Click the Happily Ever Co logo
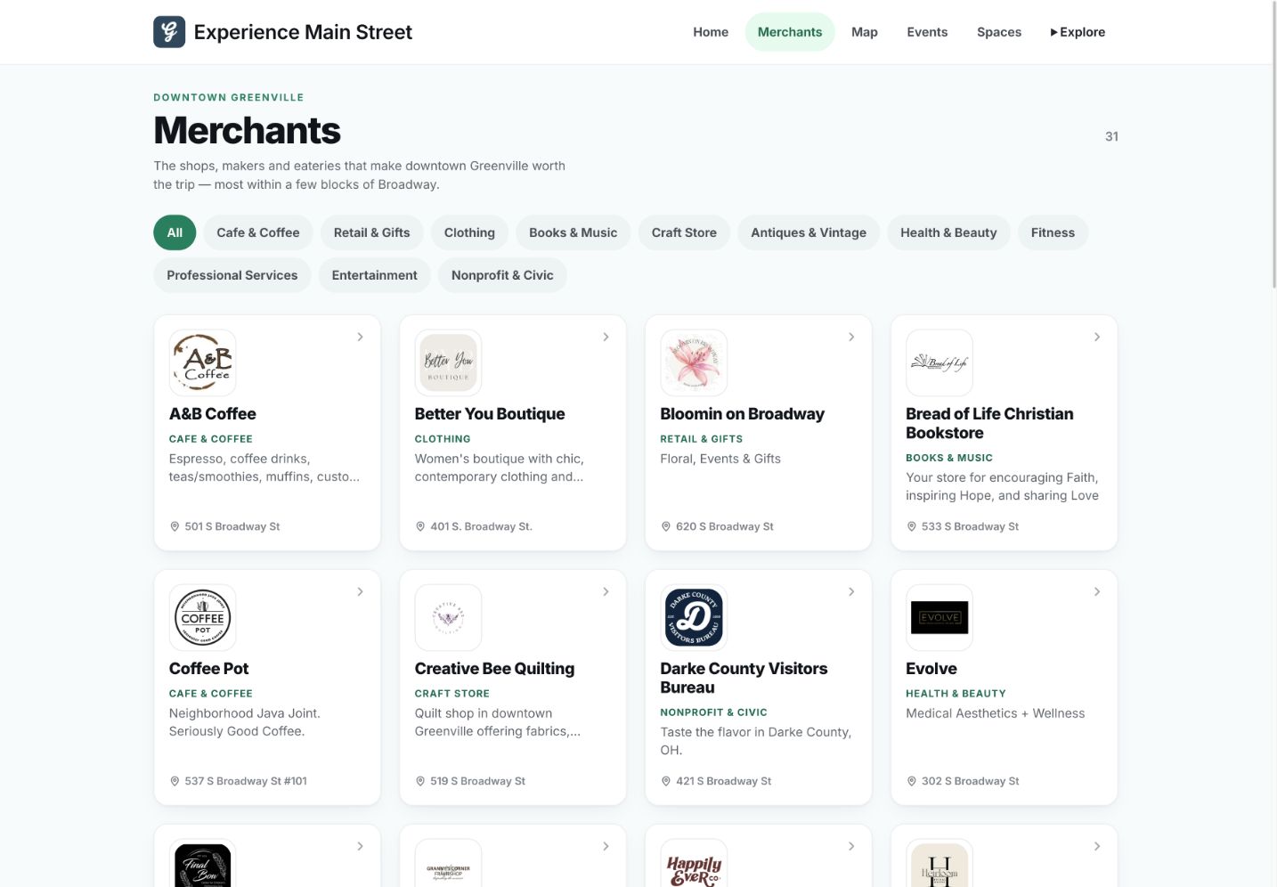The height and width of the screenshot is (887, 1277). (694, 864)
